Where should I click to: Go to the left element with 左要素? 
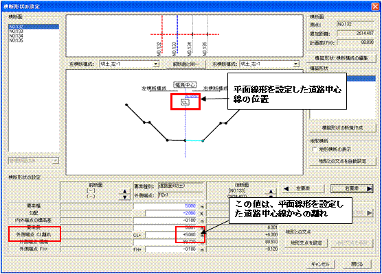[x=303, y=188]
